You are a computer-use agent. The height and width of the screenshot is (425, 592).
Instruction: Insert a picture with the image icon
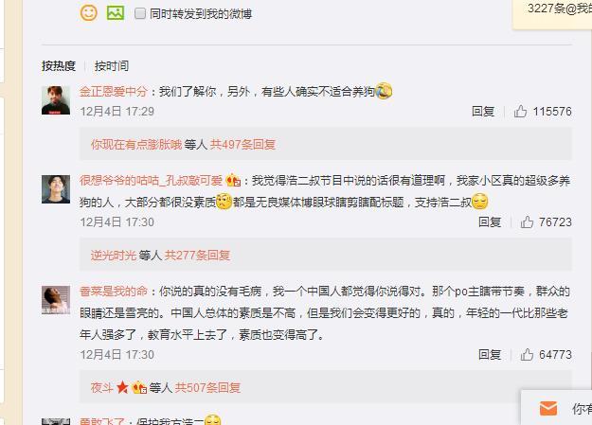point(116,13)
